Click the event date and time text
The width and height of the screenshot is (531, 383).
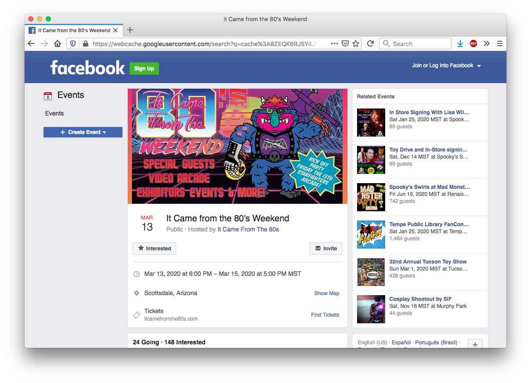tap(223, 274)
